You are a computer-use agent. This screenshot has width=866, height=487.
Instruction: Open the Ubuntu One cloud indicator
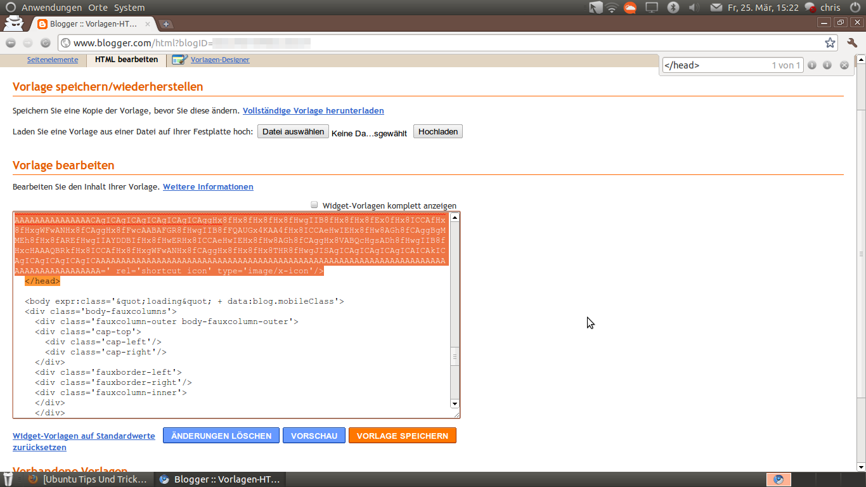tap(630, 8)
